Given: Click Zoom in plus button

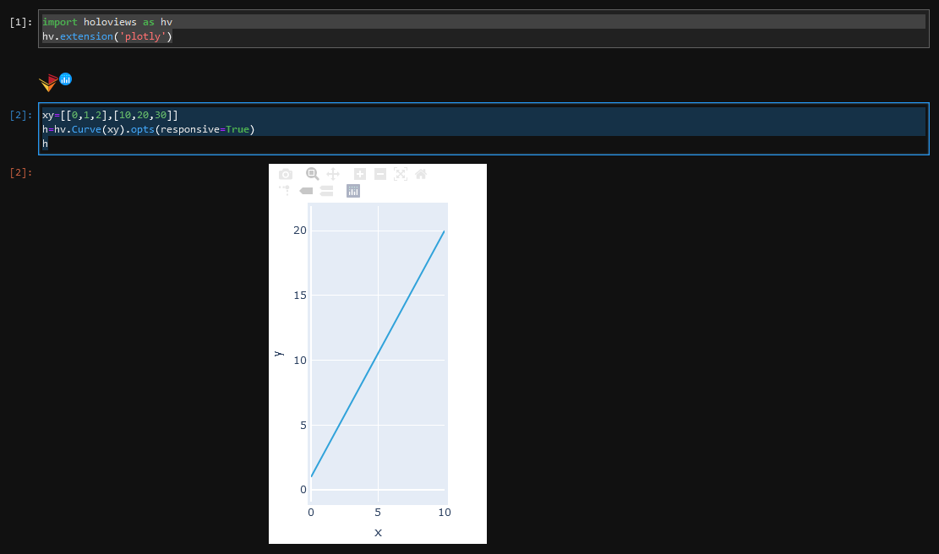Looking at the screenshot, I should point(360,174).
